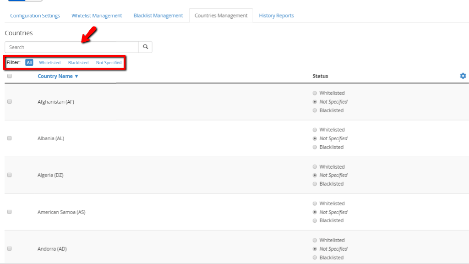Screen dimensions: 469x264
Task: Click the Andorra (AD) country name
Action: [x=52, y=249]
